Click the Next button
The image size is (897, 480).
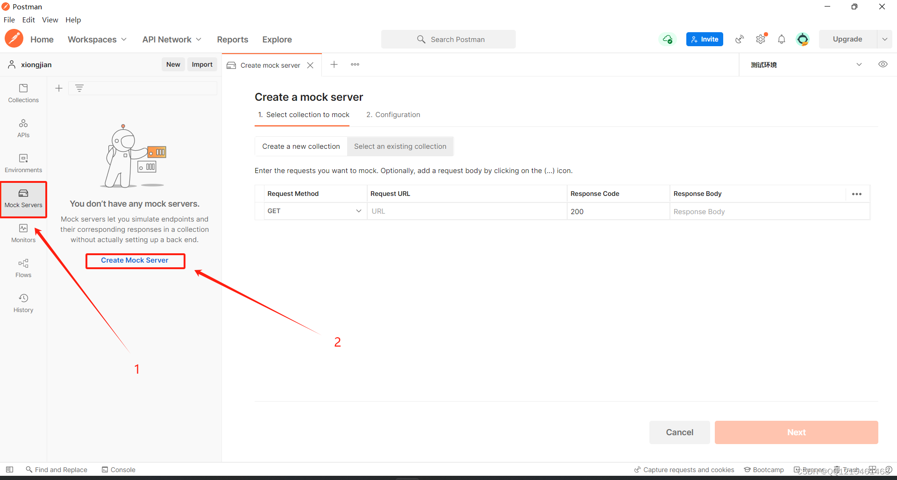[797, 432]
